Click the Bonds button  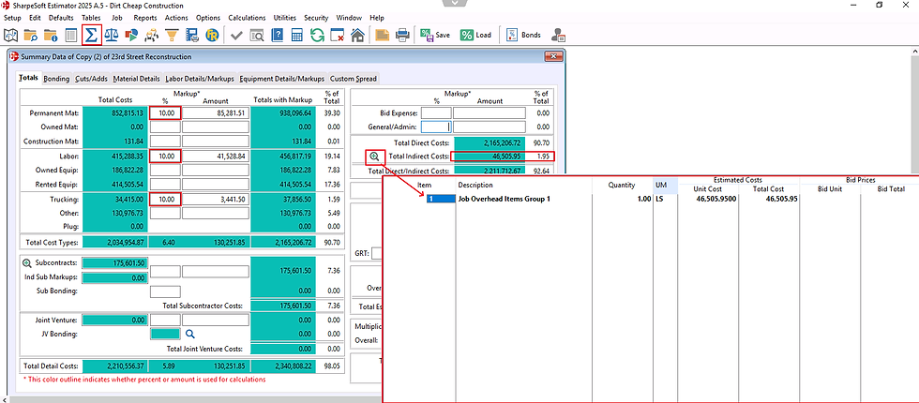pos(523,36)
